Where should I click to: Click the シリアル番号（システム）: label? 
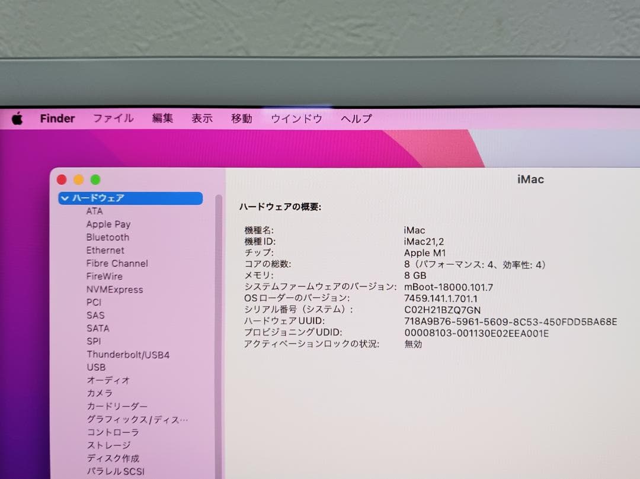298,310
